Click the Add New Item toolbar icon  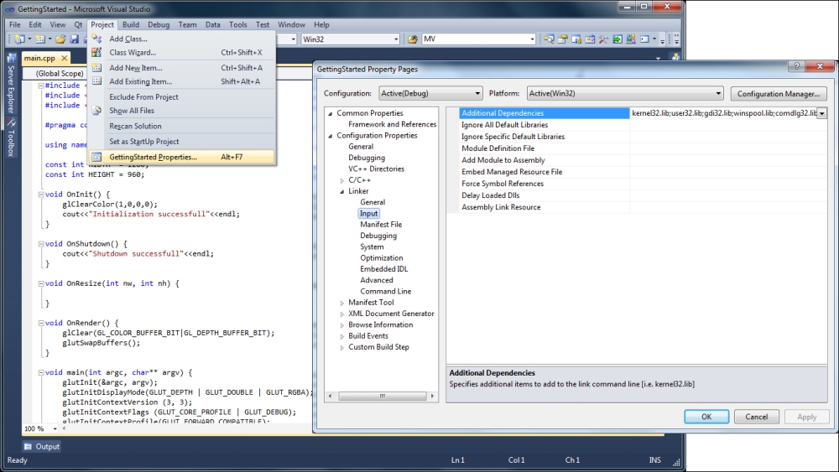(x=40, y=39)
